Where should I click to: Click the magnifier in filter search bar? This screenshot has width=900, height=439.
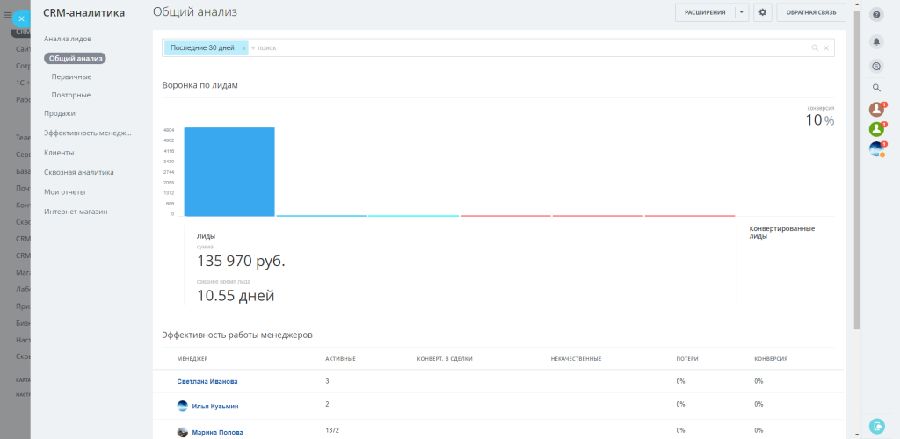[x=815, y=48]
